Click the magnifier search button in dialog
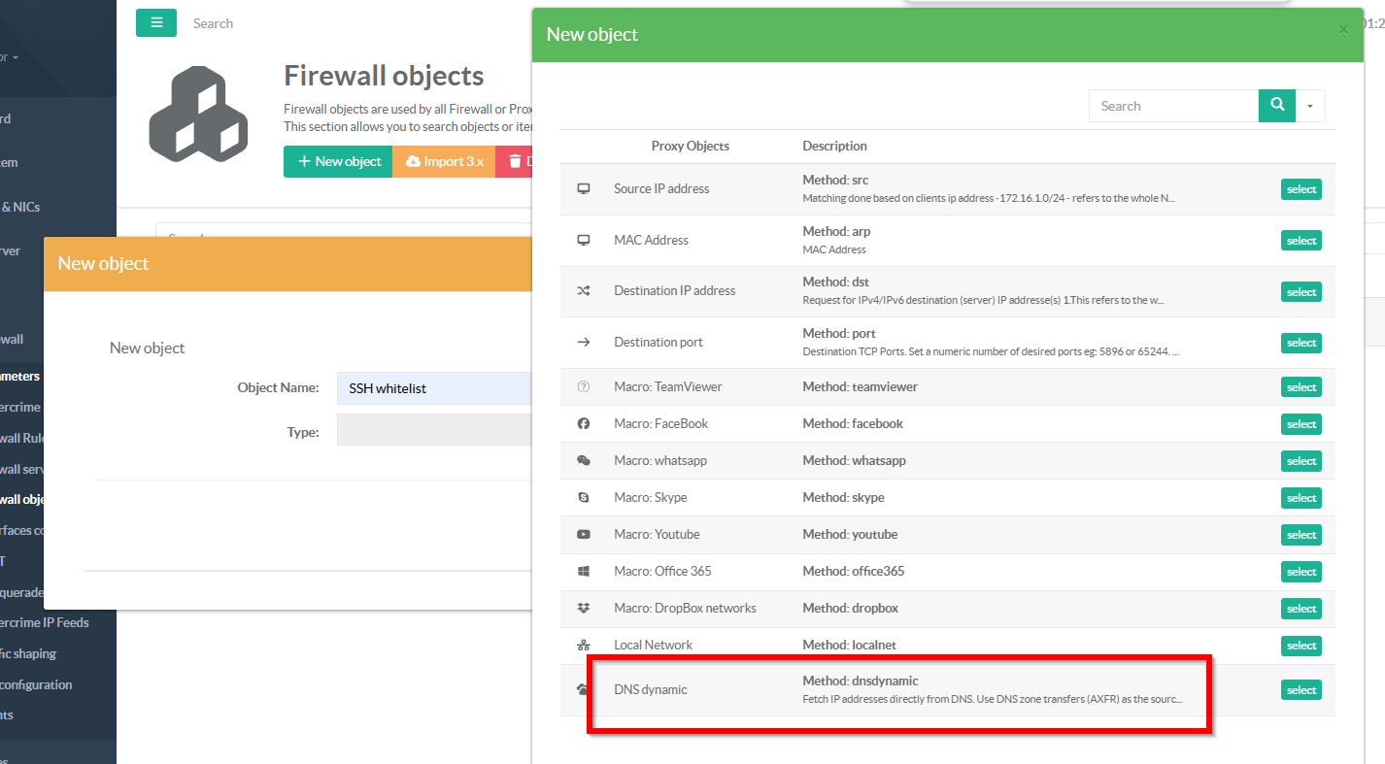1385x764 pixels. click(x=1277, y=106)
